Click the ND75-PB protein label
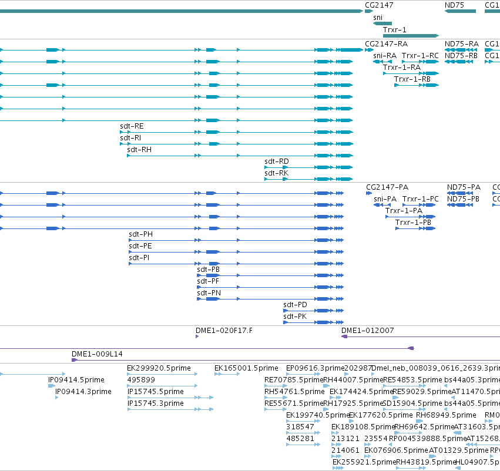500x471 pixels. point(463,199)
